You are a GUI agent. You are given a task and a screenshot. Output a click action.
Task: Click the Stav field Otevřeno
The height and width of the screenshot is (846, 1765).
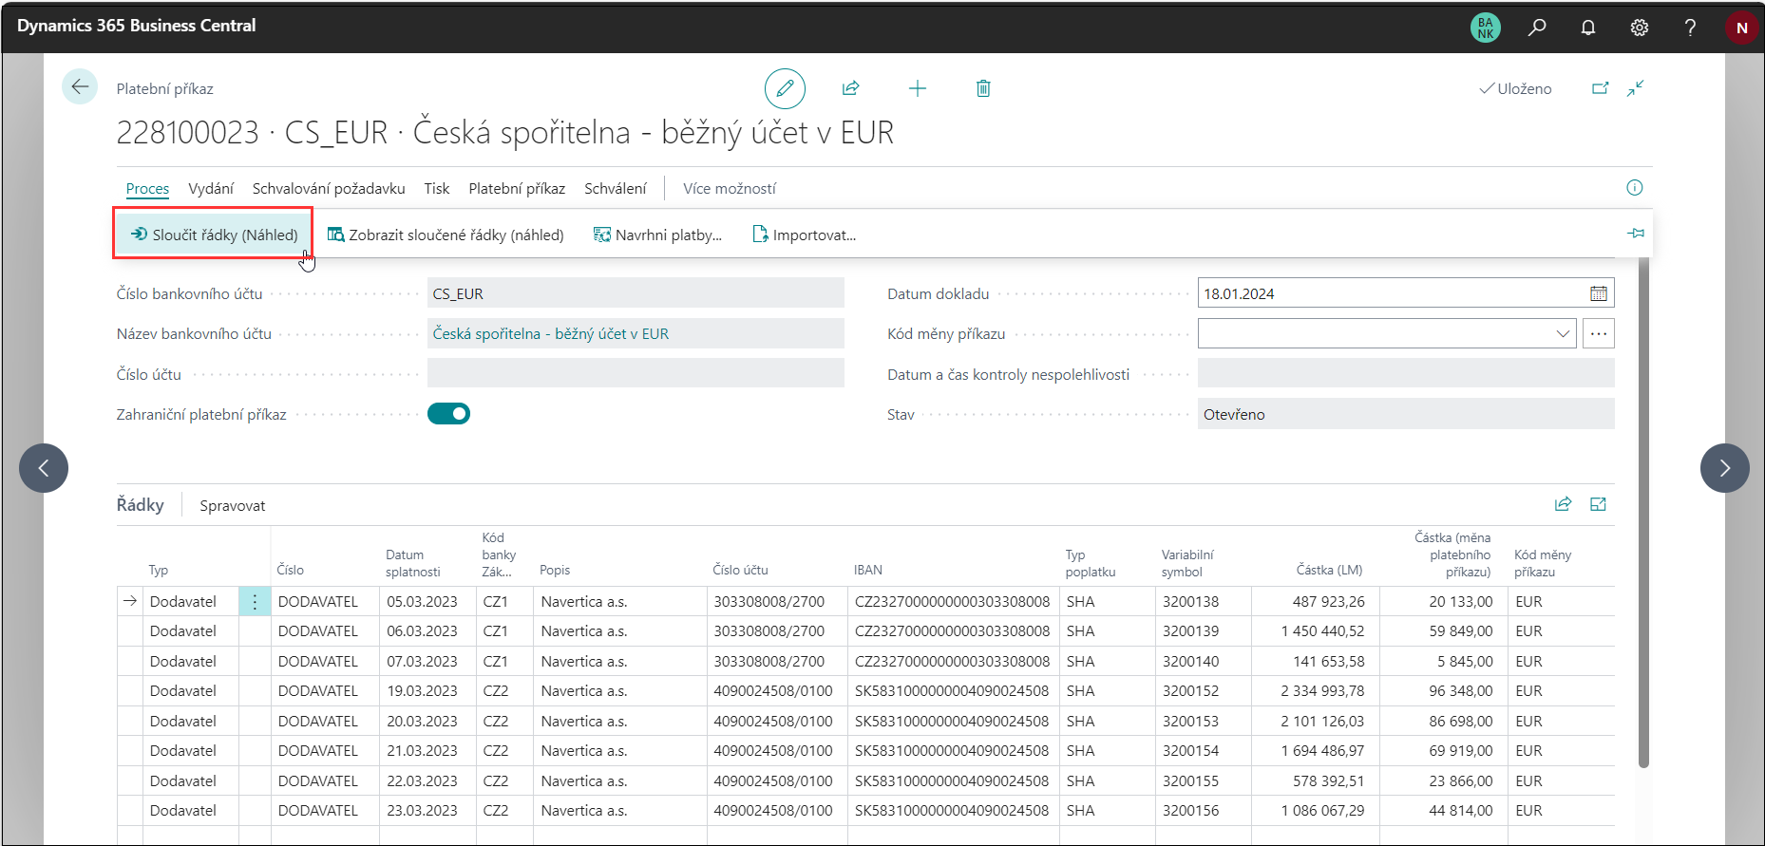[x=1406, y=414]
